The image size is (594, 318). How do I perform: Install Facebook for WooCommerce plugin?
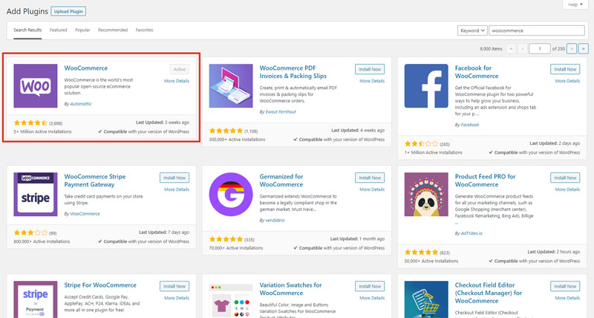pos(565,69)
